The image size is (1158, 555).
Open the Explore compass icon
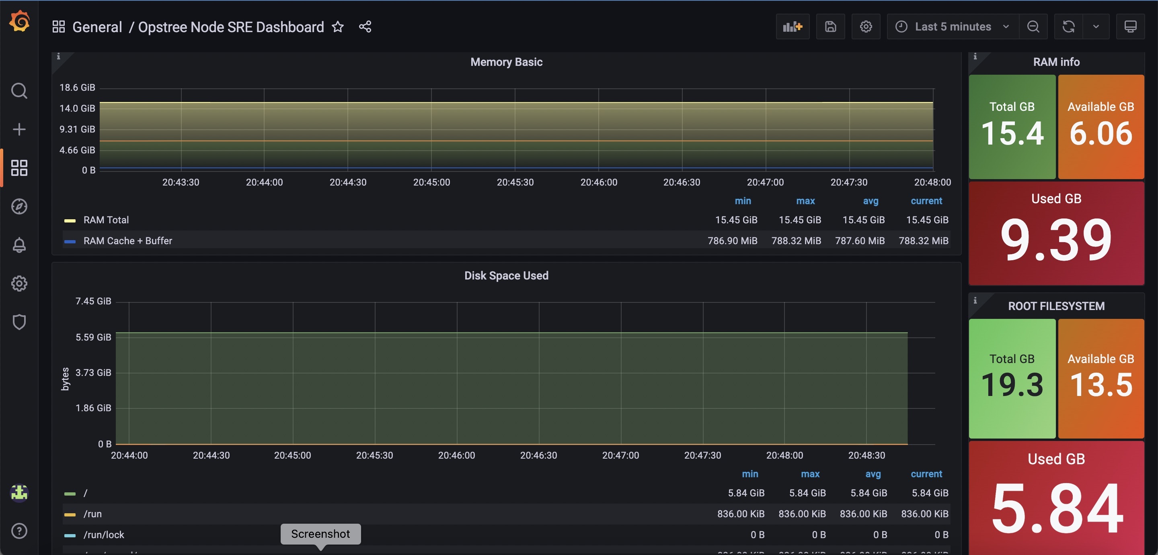coord(19,206)
